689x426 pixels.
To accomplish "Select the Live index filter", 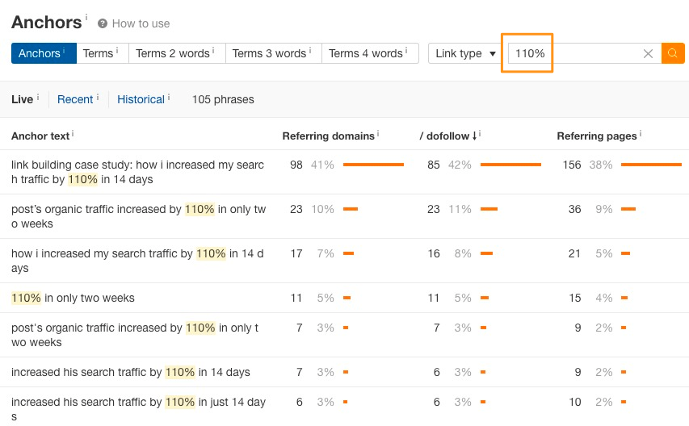I will tap(22, 99).
